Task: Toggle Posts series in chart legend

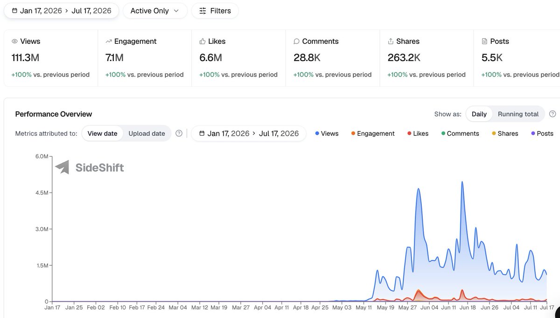Action: point(542,133)
